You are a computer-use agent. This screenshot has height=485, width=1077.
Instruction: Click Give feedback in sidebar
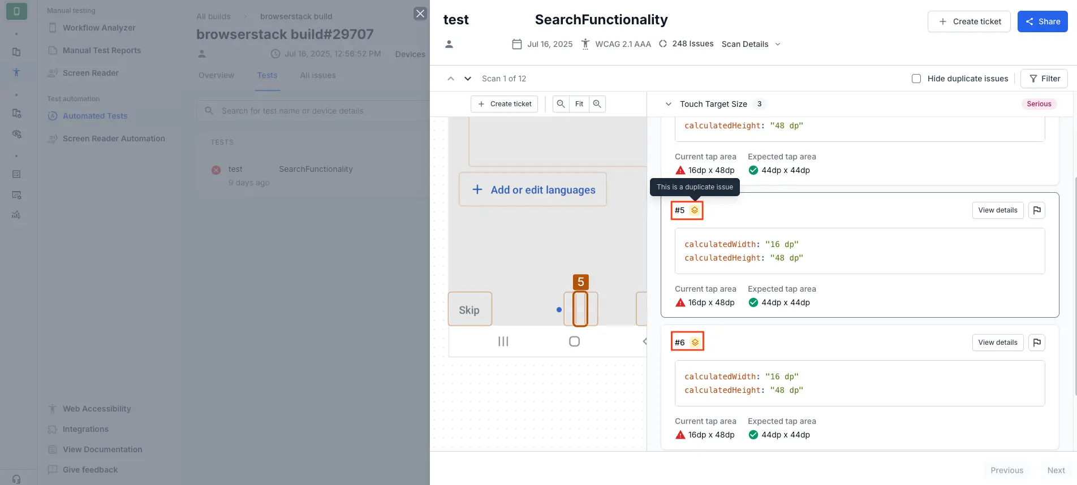pyautogui.click(x=91, y=470)
